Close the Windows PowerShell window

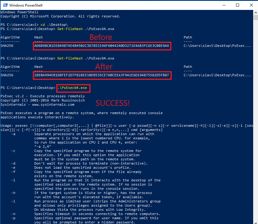coord(251,5)
